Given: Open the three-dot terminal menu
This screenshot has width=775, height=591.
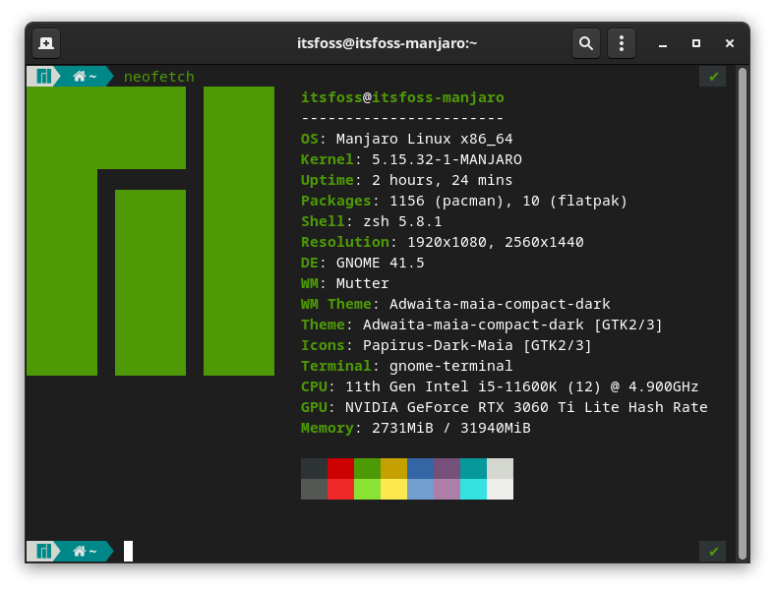Looking at the screenshot, I should click(x=621, y=43).
